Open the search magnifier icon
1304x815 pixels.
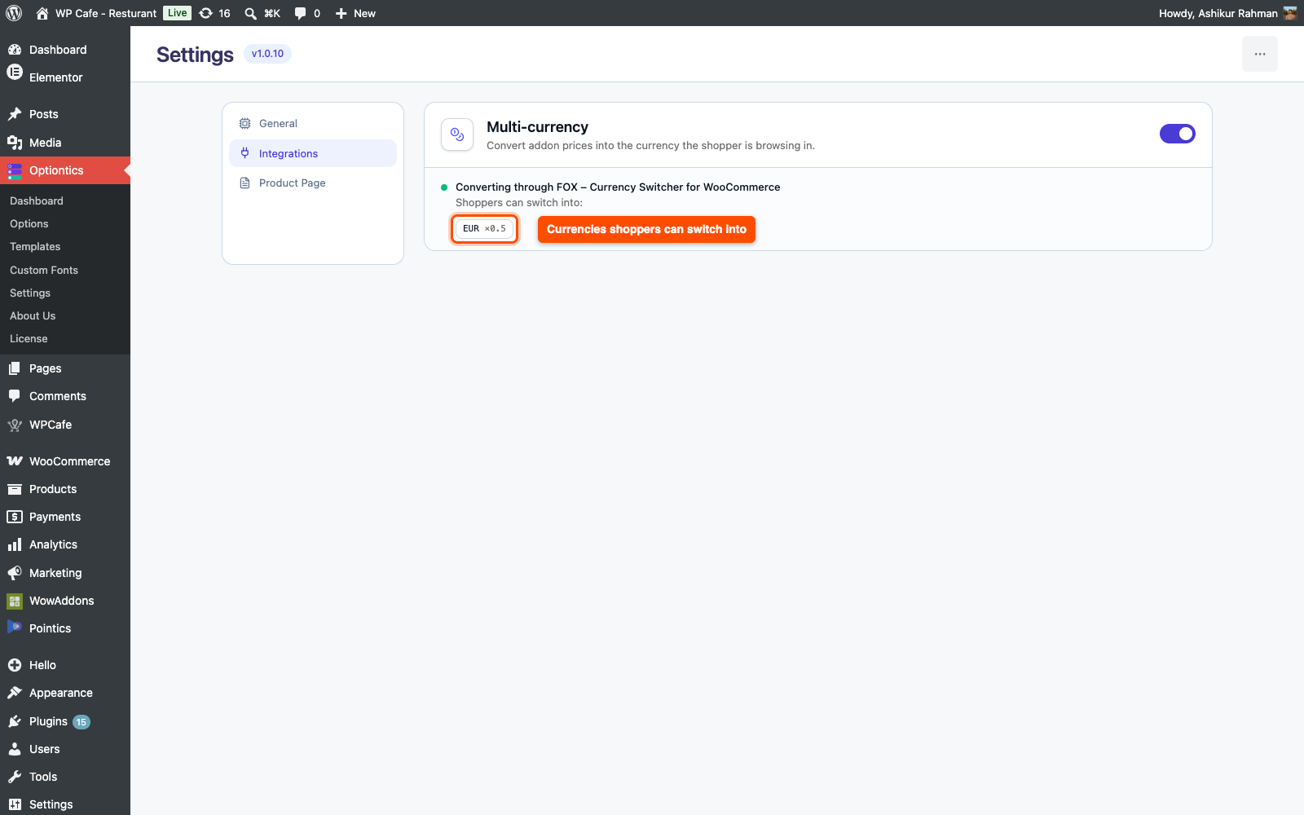tap(251, 13)
